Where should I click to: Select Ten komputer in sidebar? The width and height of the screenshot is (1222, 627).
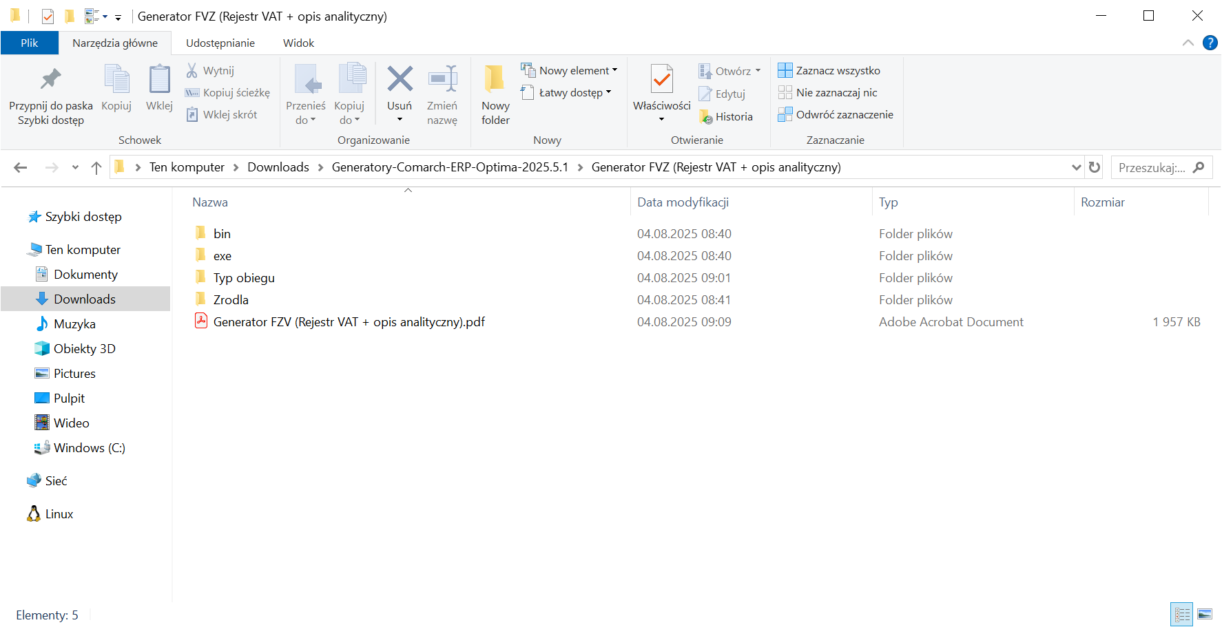(83, 250)
